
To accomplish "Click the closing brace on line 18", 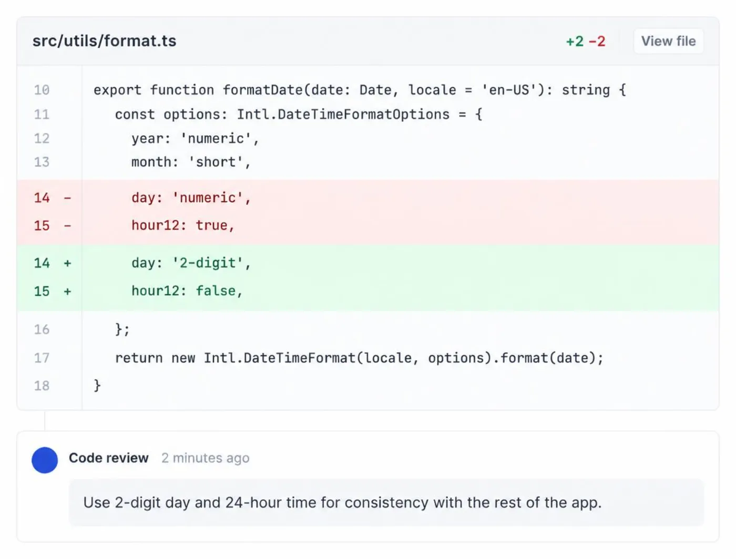I will [x=97, y=386].
